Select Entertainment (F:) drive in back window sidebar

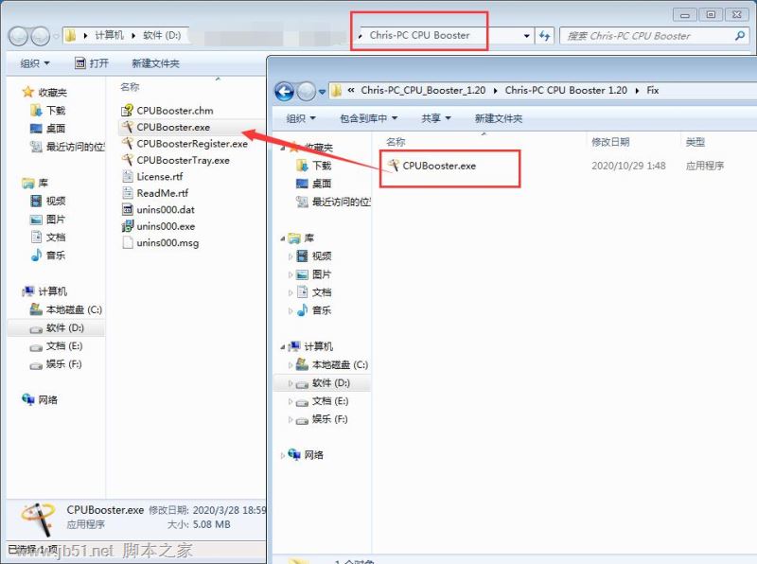pyautogui.click(x=56, y=364)
